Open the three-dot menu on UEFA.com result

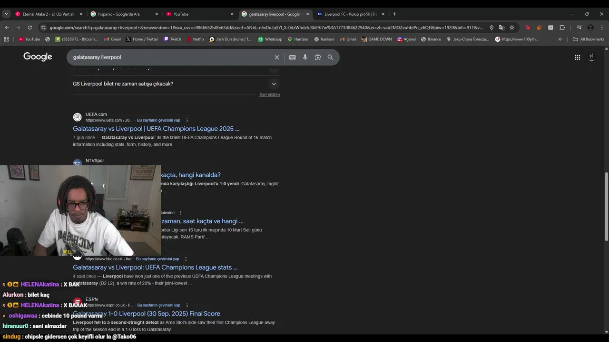point(187,120)
